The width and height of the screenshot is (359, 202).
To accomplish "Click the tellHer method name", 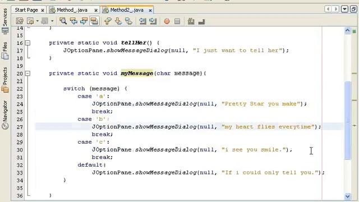I will (x=134, y=43).
